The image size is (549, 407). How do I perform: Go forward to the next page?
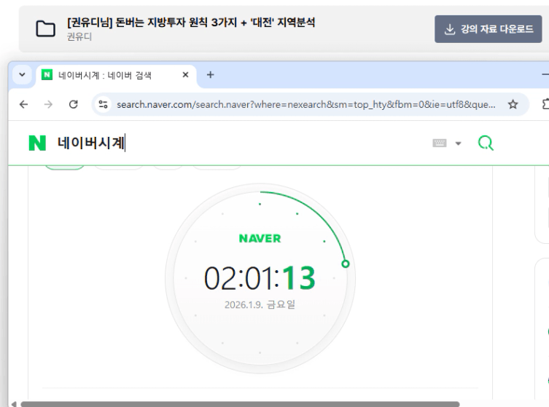pyautogui.click(x=48, y=104)
